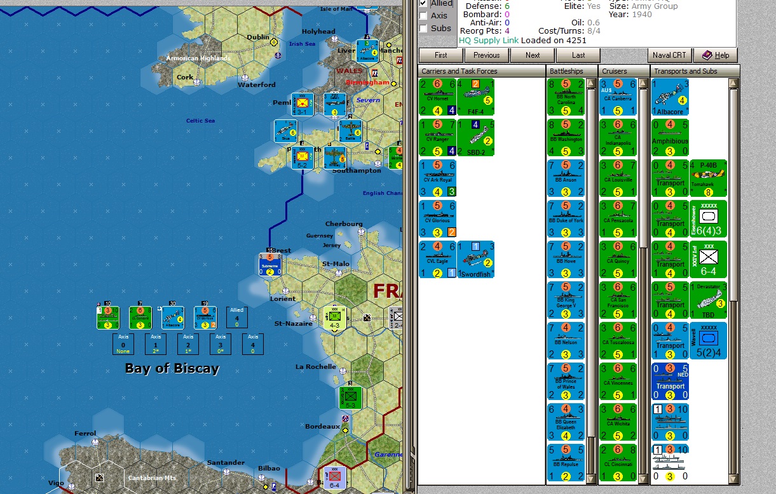Image resolution: width=776 pixels, height=494 pixels.
Task: Select the Eisenhower HQ counter 6(4)3
Action: click(708, 219)
